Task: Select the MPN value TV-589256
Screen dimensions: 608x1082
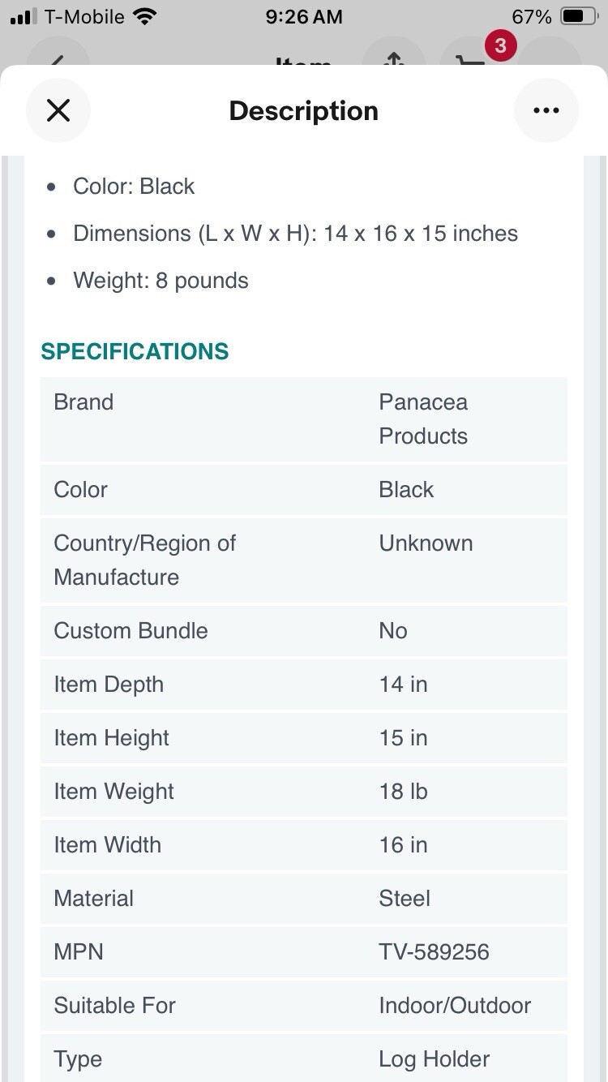Action: (434, 951)
